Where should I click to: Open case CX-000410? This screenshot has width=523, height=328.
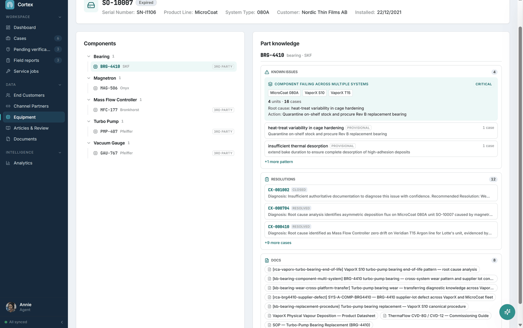click(x=381, y=230)
